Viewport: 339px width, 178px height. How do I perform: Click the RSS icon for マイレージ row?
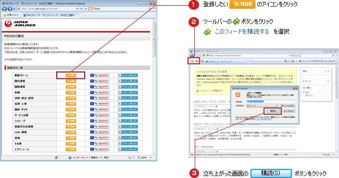point(71,121)
